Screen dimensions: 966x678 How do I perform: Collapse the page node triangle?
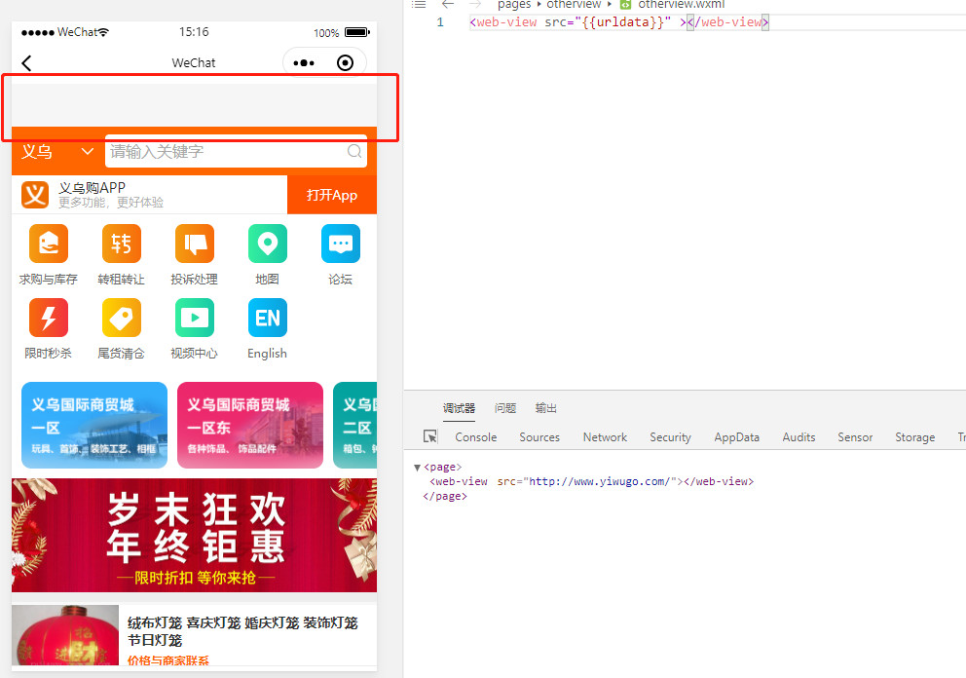[417, 468]
